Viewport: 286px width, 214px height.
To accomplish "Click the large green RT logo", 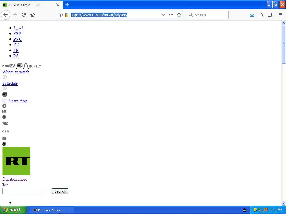I will pyautogui.click(x=16, y=161).
